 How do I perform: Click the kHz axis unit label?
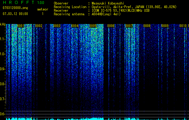pos(3,24)
